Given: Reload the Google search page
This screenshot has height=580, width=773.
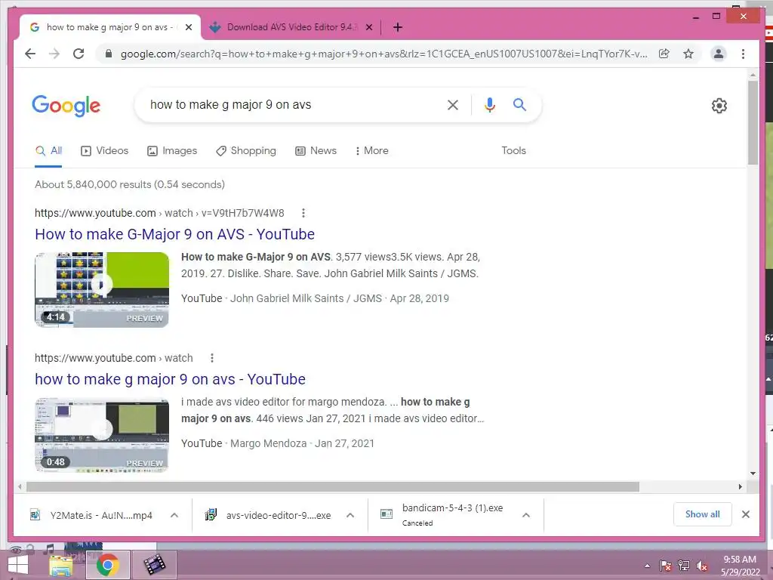Looking at the screenshot, I should (x=79, y=54).
